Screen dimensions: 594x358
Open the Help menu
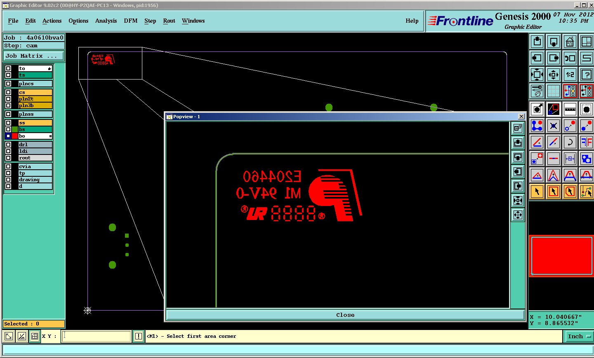click(412, 21)
